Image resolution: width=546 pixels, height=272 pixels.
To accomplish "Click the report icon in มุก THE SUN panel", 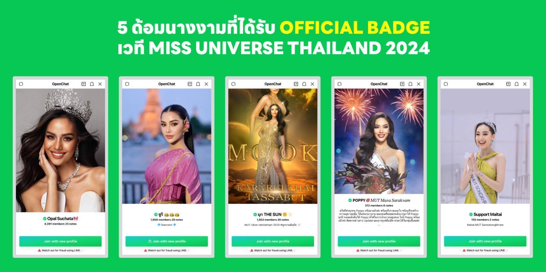I will [296, 84].
